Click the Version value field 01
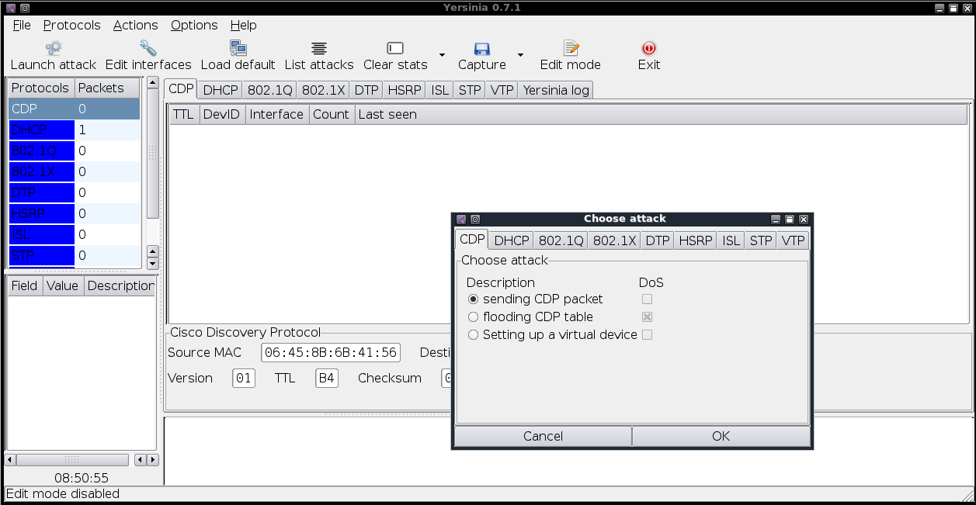The width and height of the screenshot is (976, 505). tap(244, 379)
